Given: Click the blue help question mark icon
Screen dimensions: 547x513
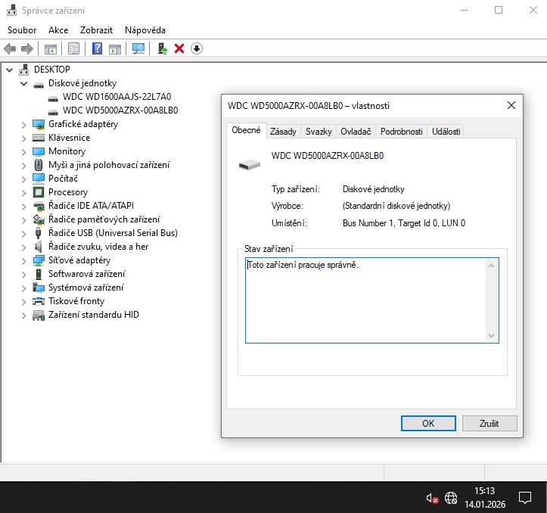Looking at the screenshot, I should point(97,48).
